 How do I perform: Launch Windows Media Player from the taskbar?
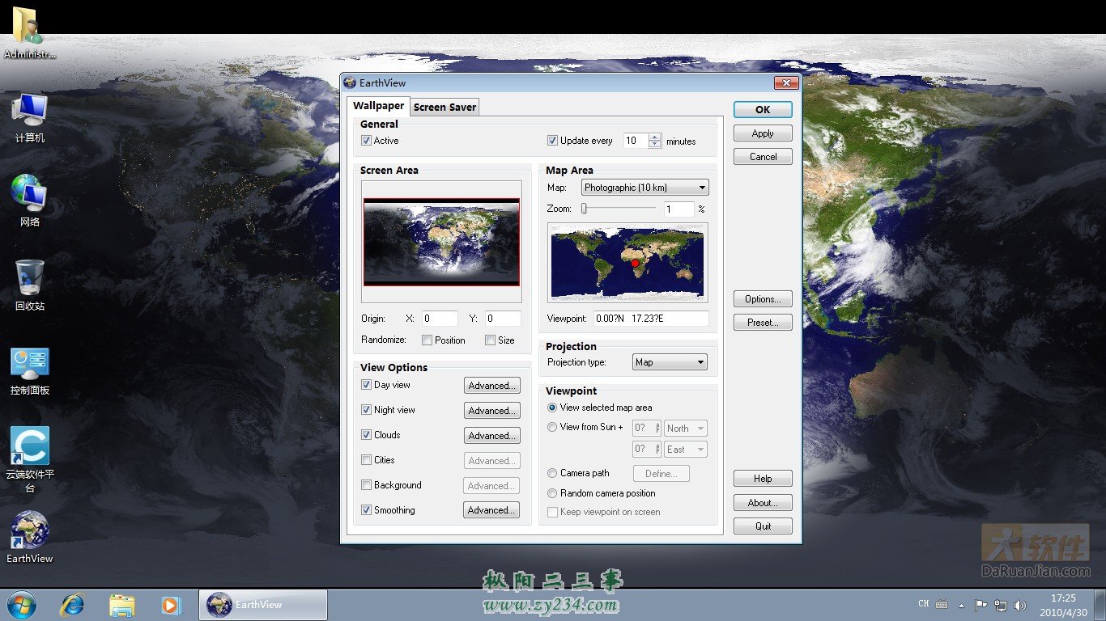point(171,605)
